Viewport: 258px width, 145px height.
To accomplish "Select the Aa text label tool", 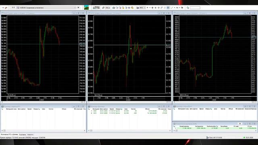I will point(177,8).
